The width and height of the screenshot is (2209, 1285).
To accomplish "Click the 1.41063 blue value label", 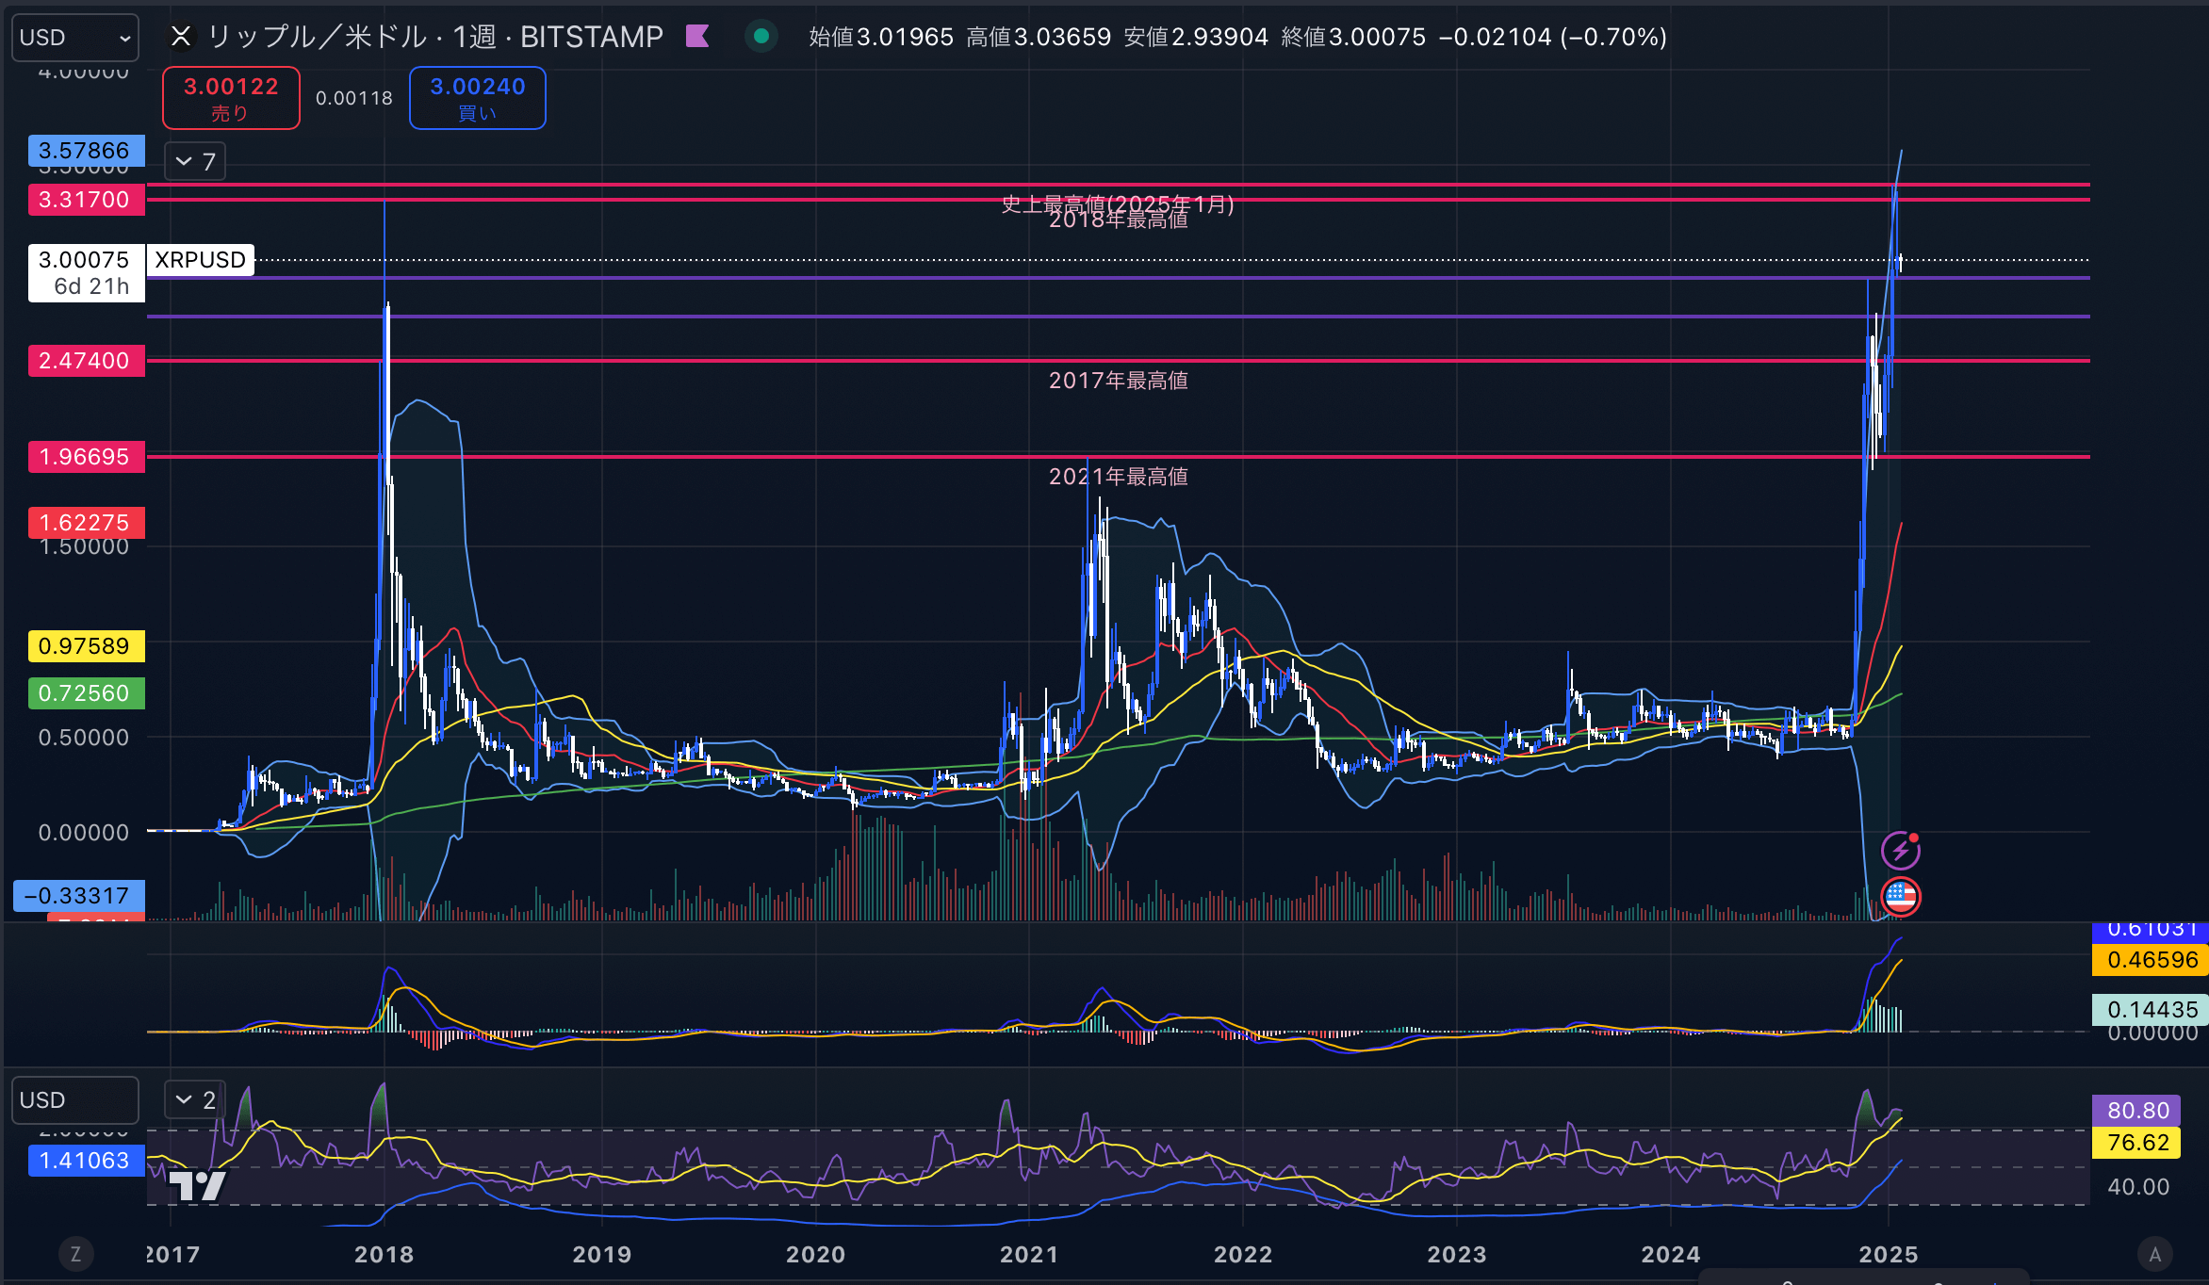I will tap(87, 1161).
